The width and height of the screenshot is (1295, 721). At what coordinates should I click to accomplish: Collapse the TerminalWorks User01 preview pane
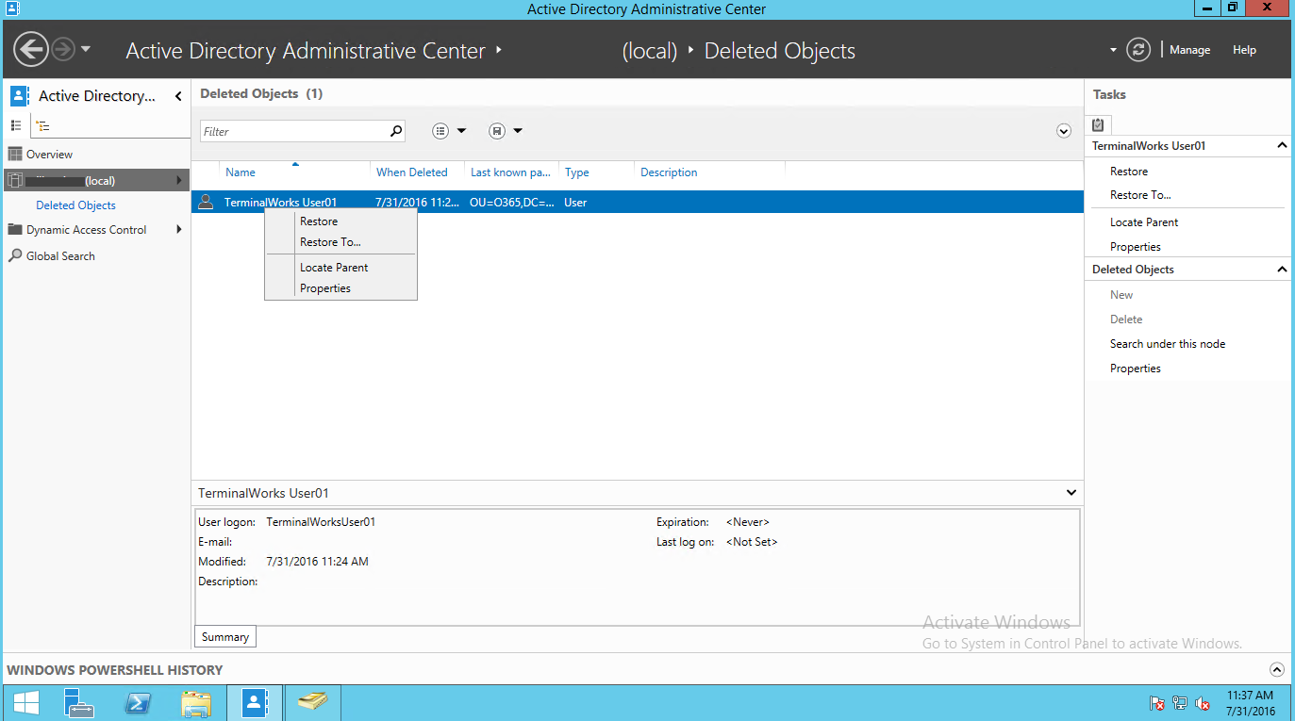tap(1071, 493)
